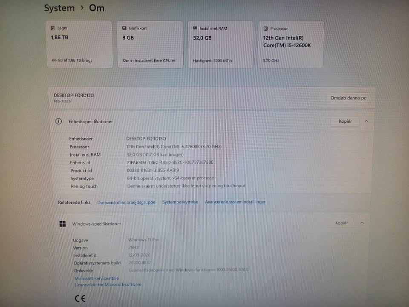Click '66 GB af 1,86 TB brugt'
The width and height of the screenshot is (409, 307).
[x=72, y=60]
